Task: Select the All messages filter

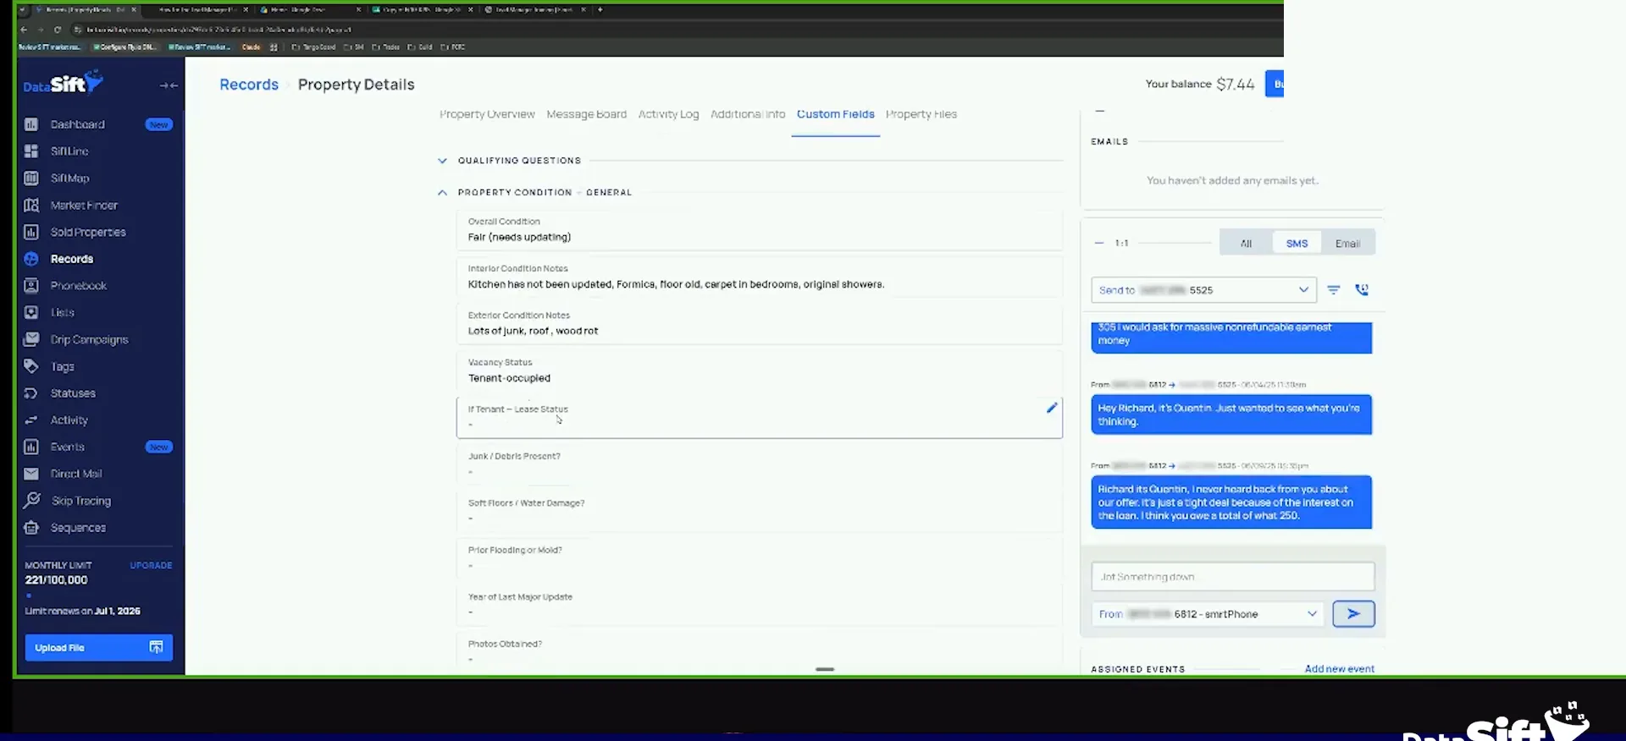Action: (1246, 244)
